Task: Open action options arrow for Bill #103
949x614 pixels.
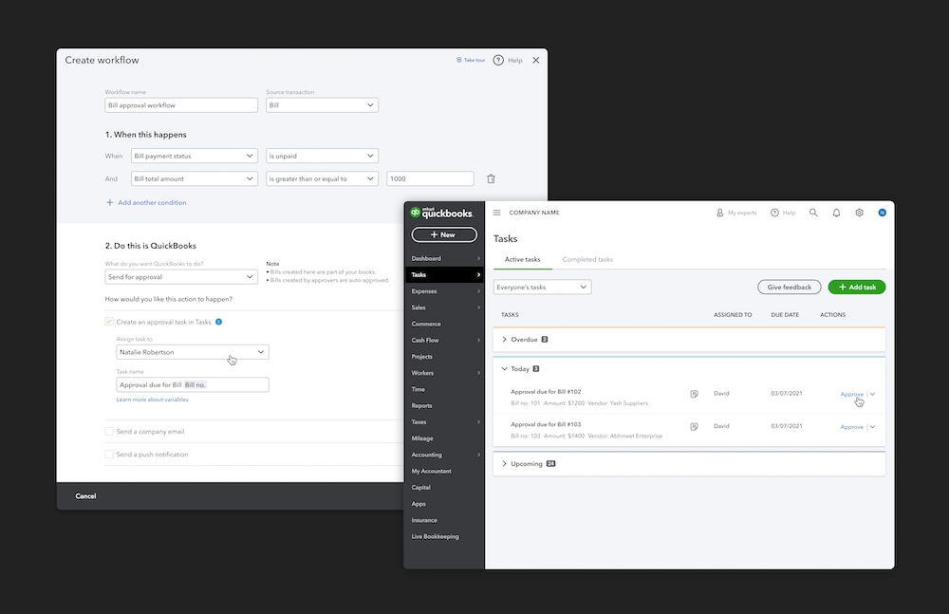Action: coord(872,426)
